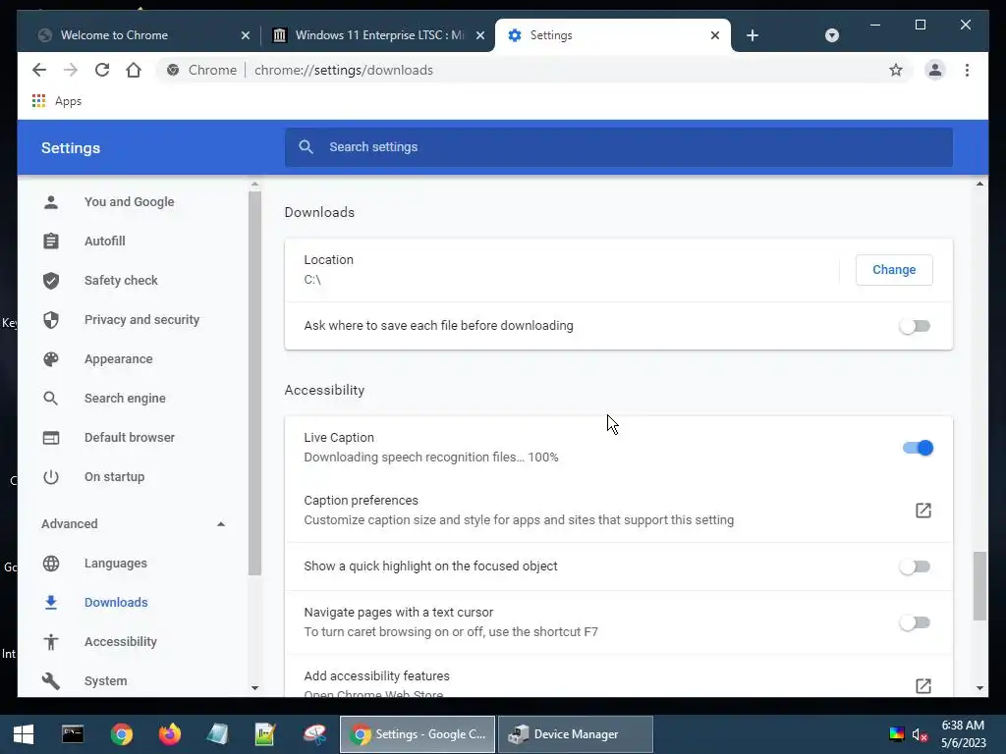Toggle Ask where to save each file
This screenshot has height=754, width=1006.
(915, 326)
